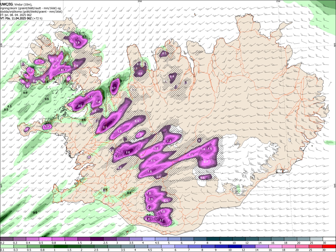Select the 2.6 snowfall value label
Image resolution: width=336 pixels, height=252 pixels.
[128, 152]
